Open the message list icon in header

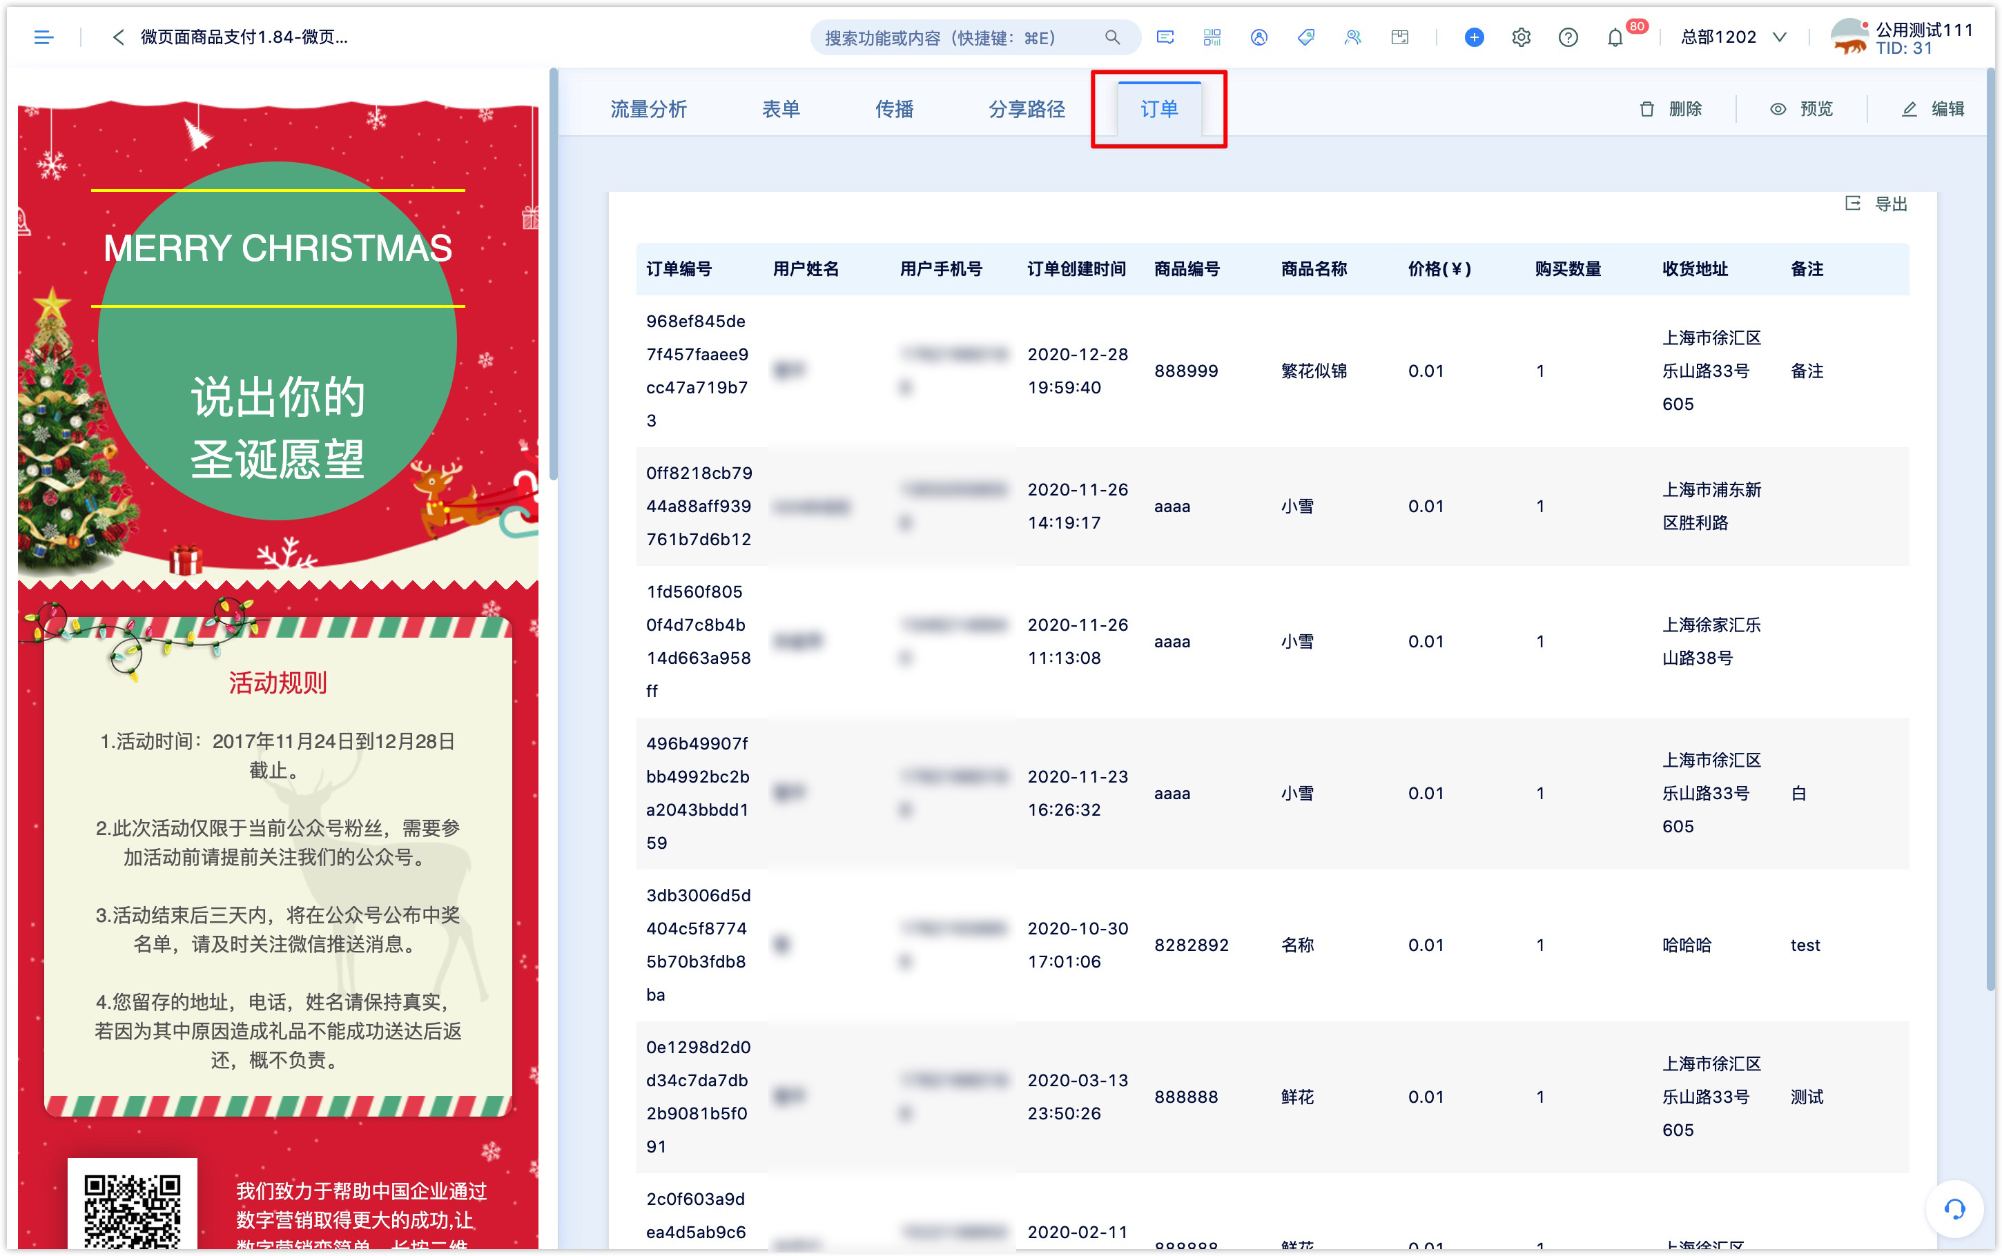coord(1165,37)
